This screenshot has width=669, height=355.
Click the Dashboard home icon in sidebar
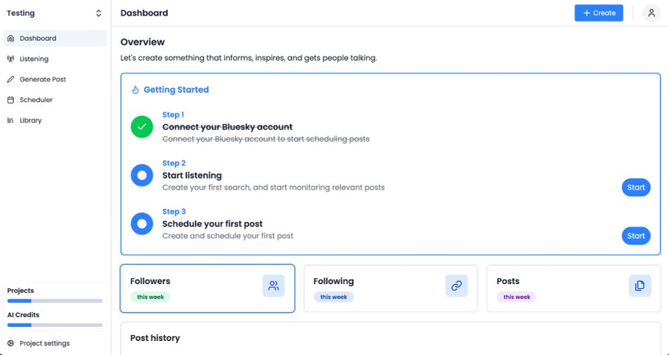tap(11, 39)
